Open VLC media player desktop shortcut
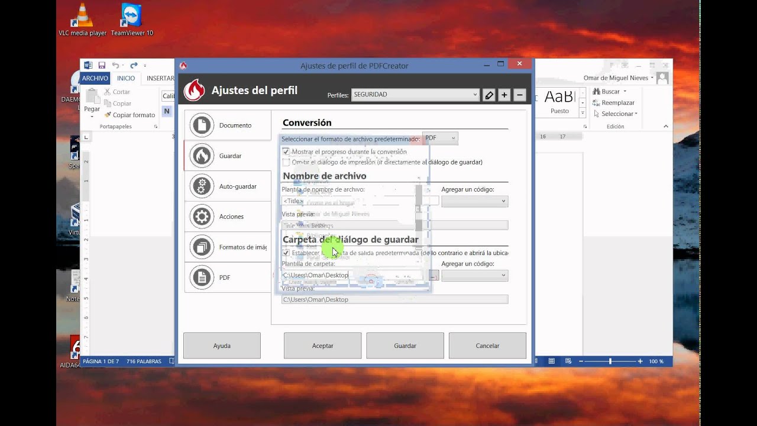The width and height of the screenshot is (757, 426). pos(82,20)
